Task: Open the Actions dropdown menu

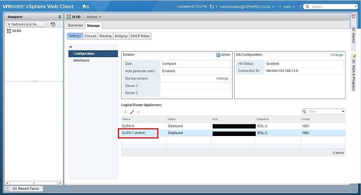Action: click(x=93, y=17)
